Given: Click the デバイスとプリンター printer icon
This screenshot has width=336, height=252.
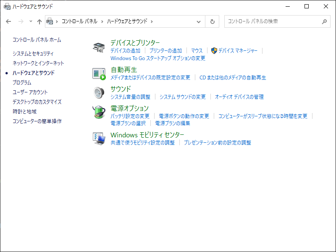Looking at the screenshot, I should point(99,47).
